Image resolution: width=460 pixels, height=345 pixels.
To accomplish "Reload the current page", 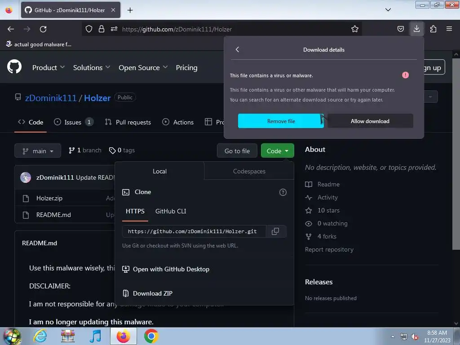I will 43,29.
